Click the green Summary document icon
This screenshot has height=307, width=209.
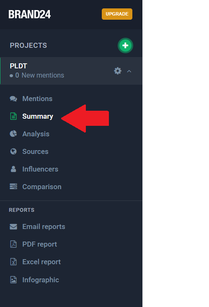pos(13,116)
